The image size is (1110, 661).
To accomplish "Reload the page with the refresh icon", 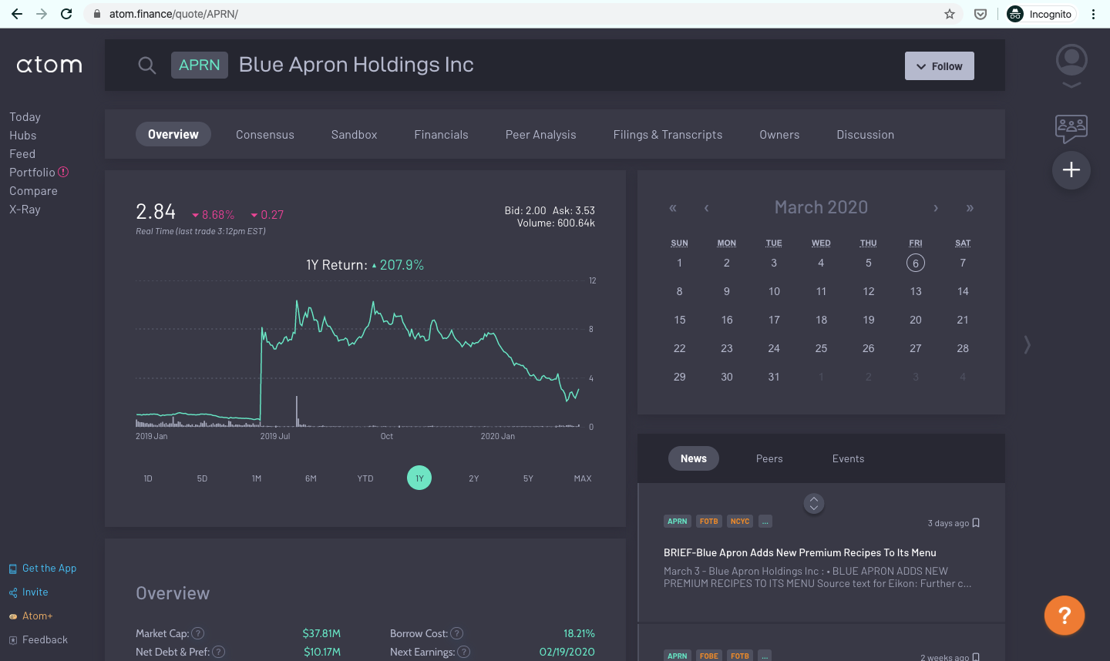I will pos(66,14).
